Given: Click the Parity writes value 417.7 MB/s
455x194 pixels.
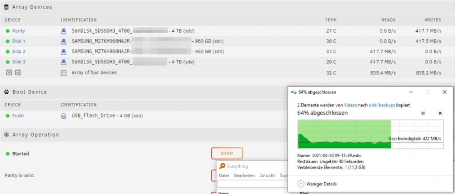Looking at the screenshot, I should [428, 31].
